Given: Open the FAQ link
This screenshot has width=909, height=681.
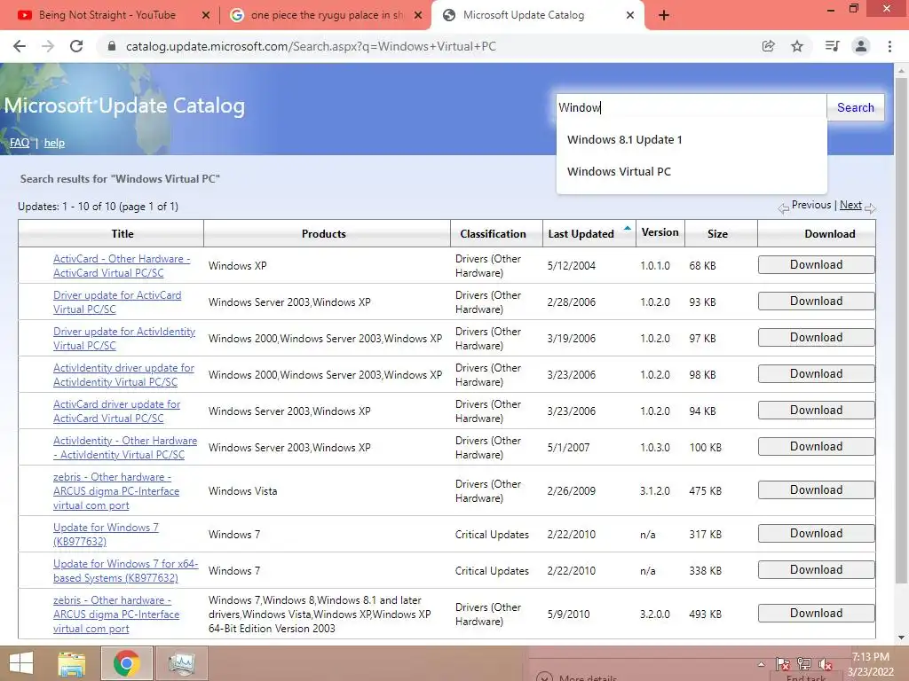Looking at the screenshot, I should click(x=20, y=143).
